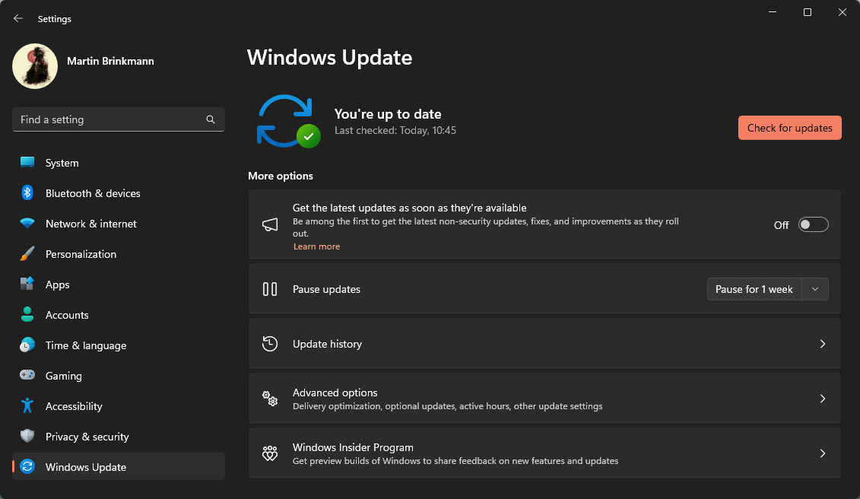Navigate to Apps settings

(119, 284)
